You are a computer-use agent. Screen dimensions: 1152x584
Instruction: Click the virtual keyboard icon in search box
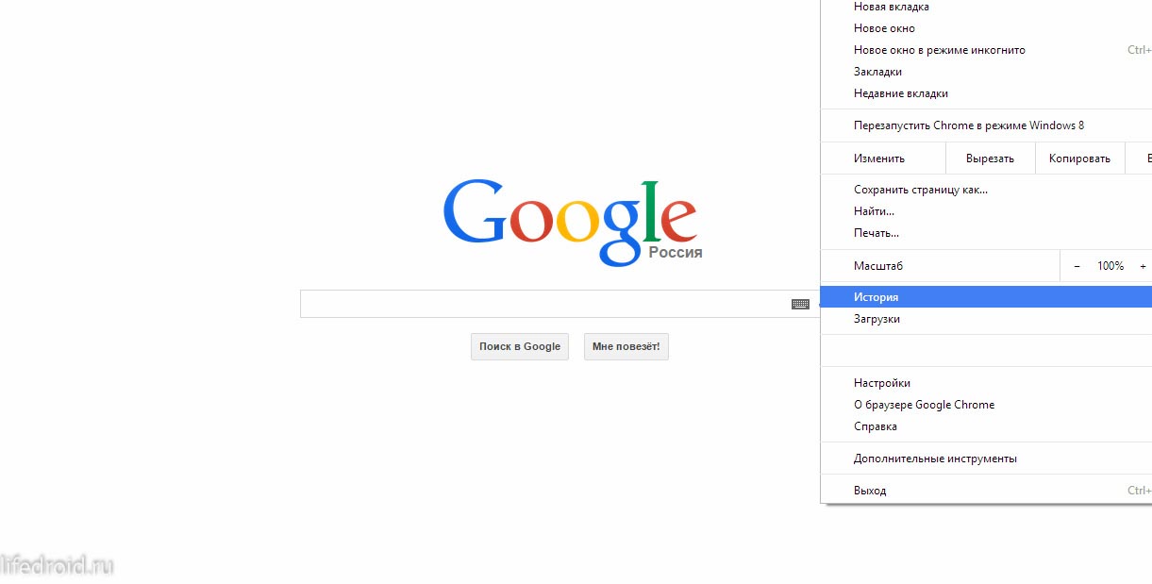point(800,304)
